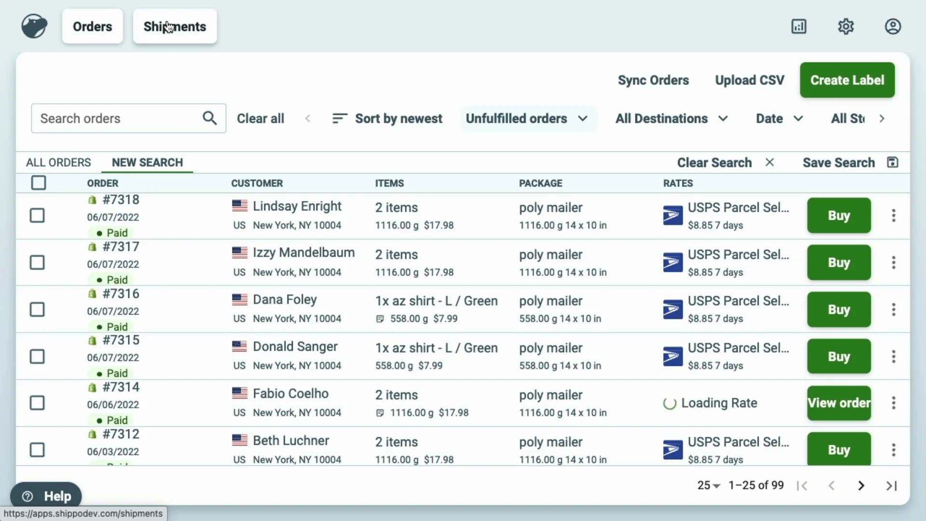Toggle the select-all orders checkbox
This screenshot has width=926, height=521.
click(x=39, y=183)
